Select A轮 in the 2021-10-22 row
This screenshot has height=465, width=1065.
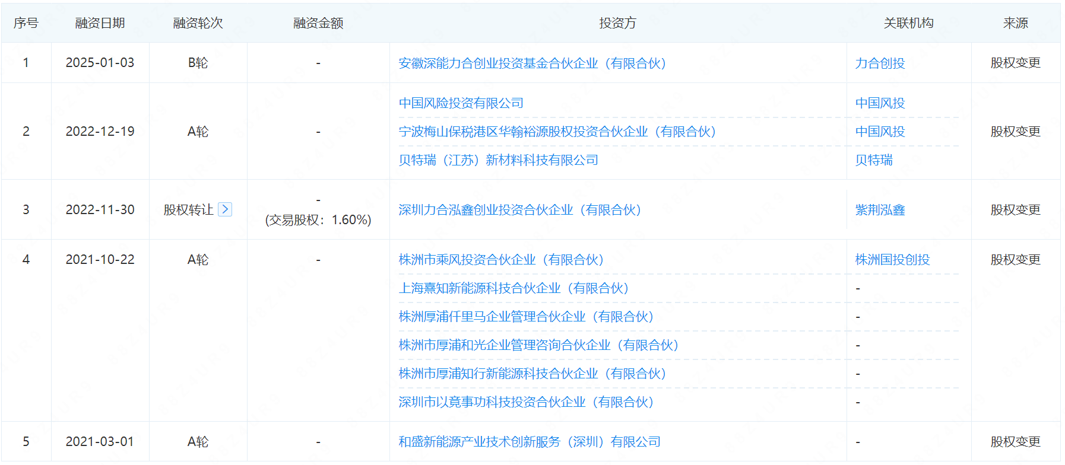[x=198, y=260]
